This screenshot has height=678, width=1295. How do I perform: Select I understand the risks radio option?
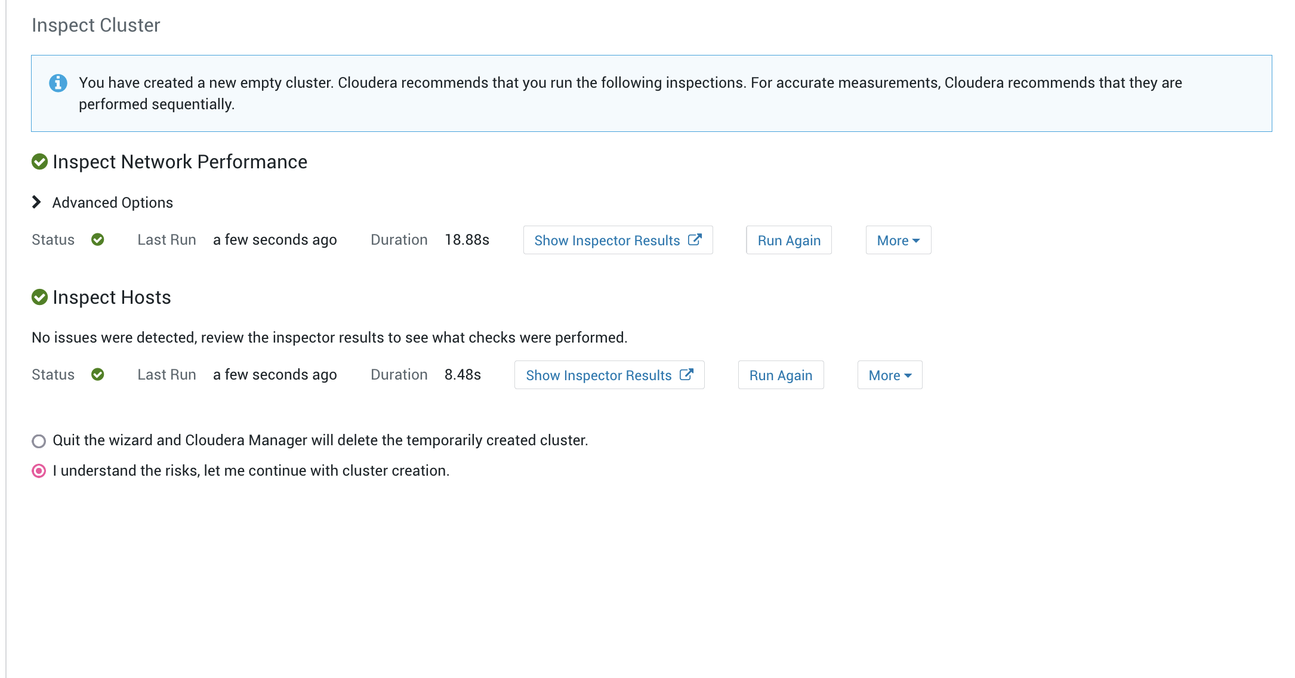pyautogui.click(x=39, y=471)
